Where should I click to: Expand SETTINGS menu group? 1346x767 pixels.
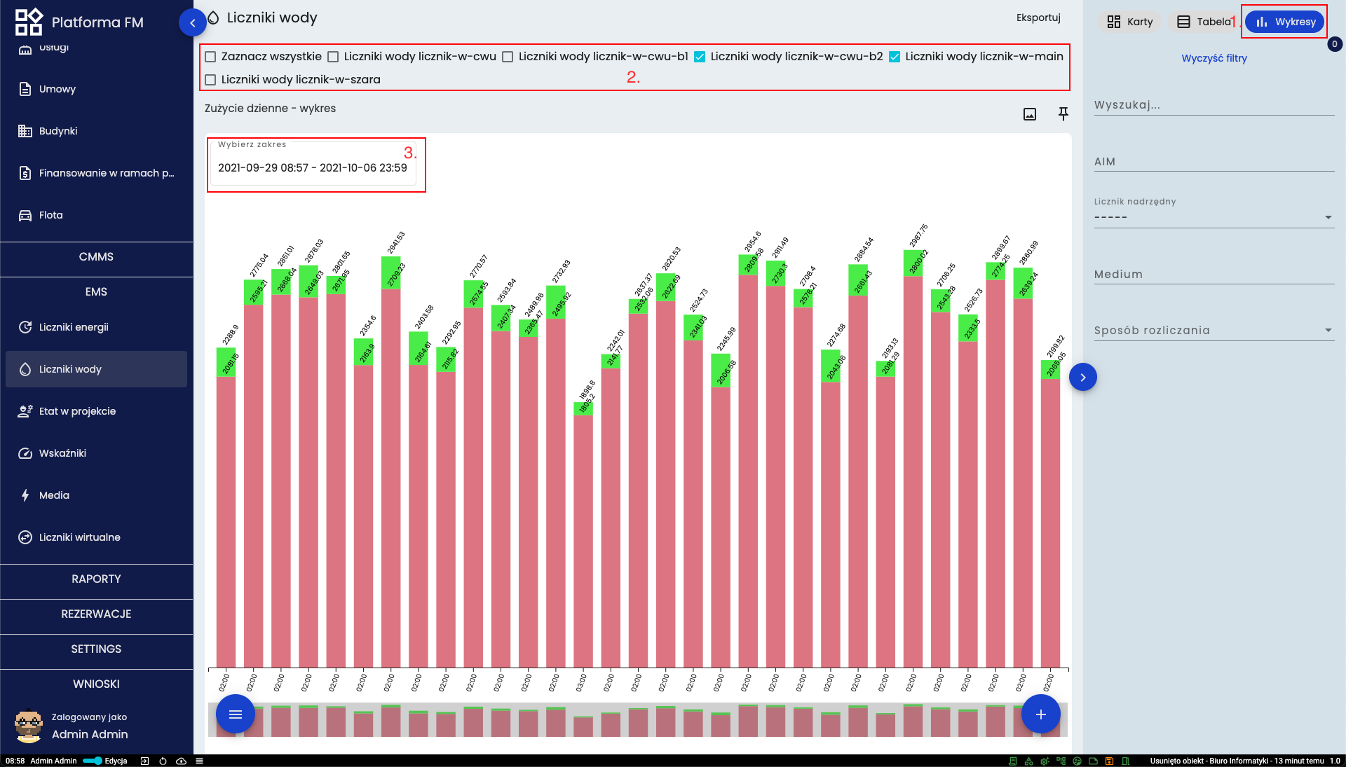point(96,649)
